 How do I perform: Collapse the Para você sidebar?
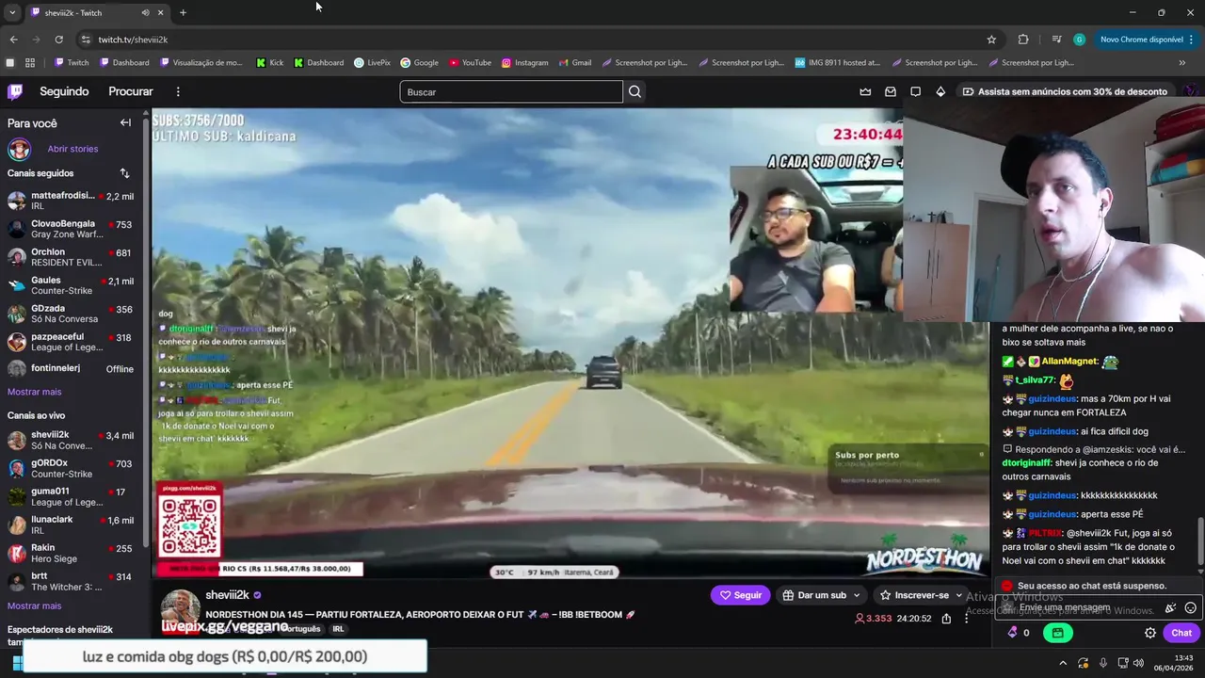pyautogui.click(x=125, y=122)
